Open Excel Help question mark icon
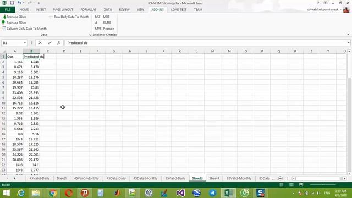The width and height of the screenshot is (352, 198). [x=318, y=3]
